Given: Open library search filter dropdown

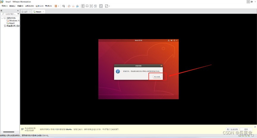Looking at the screenshot, I should pos(18,14).
